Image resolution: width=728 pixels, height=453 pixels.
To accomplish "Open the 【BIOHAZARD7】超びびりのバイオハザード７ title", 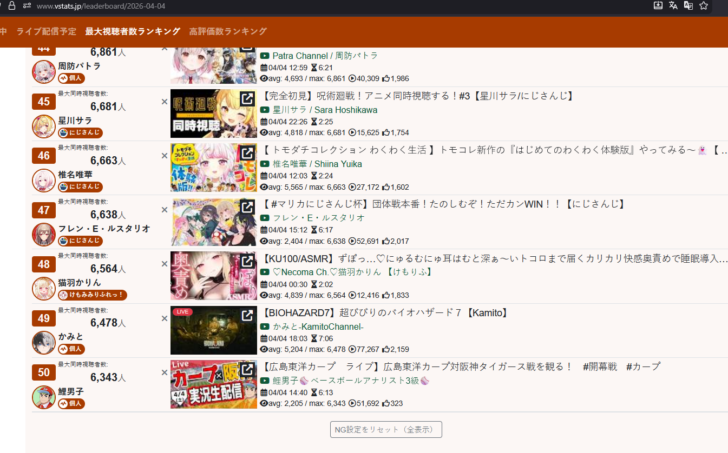I will coord(386,313).
